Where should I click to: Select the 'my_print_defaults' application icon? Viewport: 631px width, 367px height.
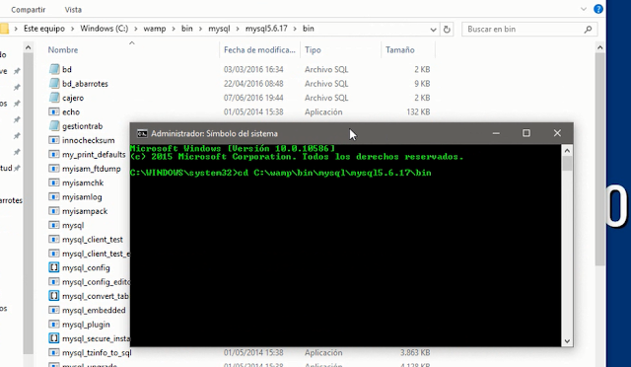(54, 154)
